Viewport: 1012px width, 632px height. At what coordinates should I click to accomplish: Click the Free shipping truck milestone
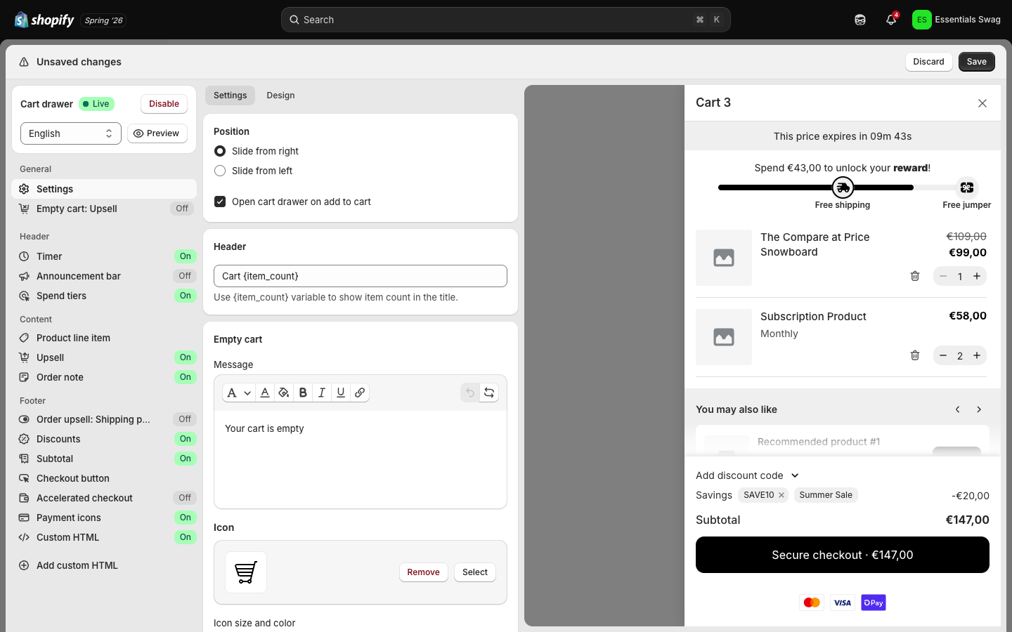(x=843, y=187)
